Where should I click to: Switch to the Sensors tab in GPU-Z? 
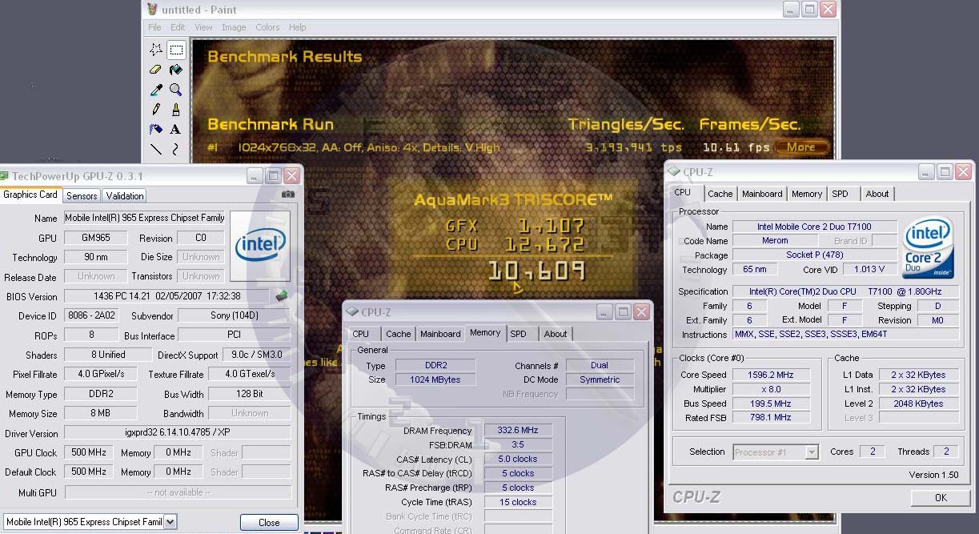coord(82,195)
